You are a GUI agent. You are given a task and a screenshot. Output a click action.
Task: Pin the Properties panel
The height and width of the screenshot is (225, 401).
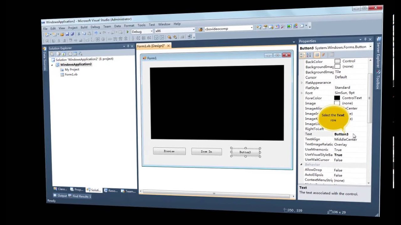(365, 39)
